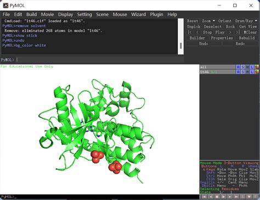Open Label menu for 1t46 object
The image size is (260, 200).
click(252, 72)
